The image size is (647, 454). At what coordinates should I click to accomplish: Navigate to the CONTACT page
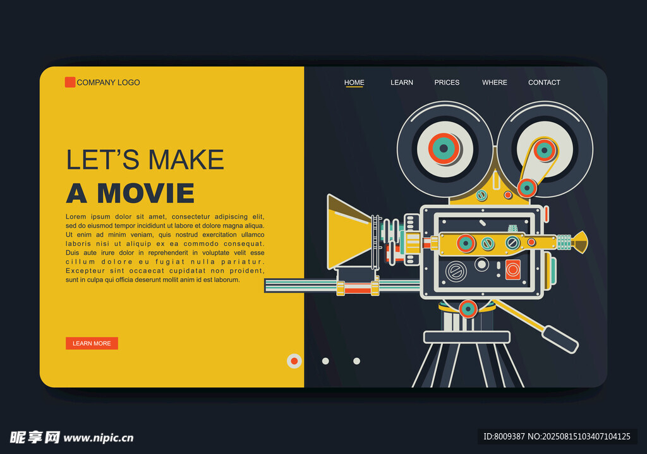pyautogui.click(x=544, y=82)
